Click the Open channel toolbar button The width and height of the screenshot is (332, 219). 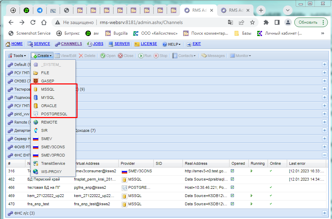click(108, 56)
